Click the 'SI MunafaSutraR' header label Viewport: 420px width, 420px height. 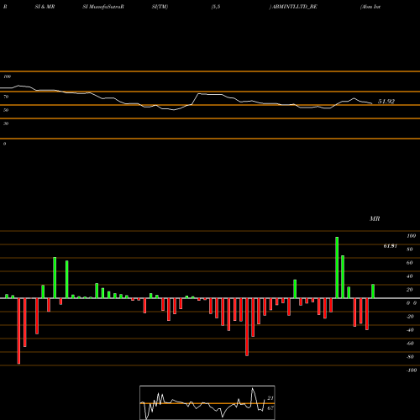(103, 7)
